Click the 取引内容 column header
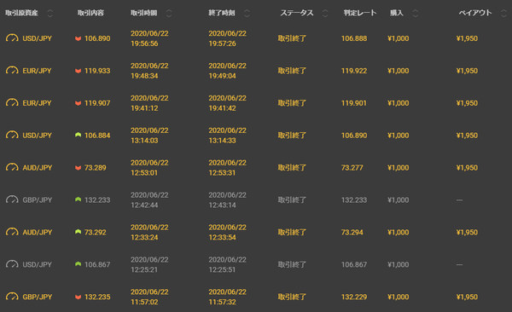This screenshot has width=512, height=312. (x=90, y=13)
